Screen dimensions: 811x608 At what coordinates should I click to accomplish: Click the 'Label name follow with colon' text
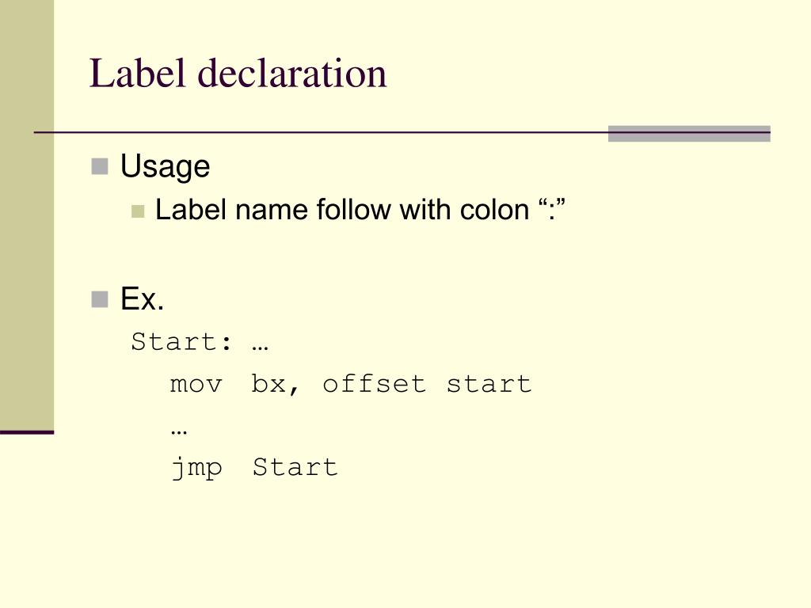(342, 210)
